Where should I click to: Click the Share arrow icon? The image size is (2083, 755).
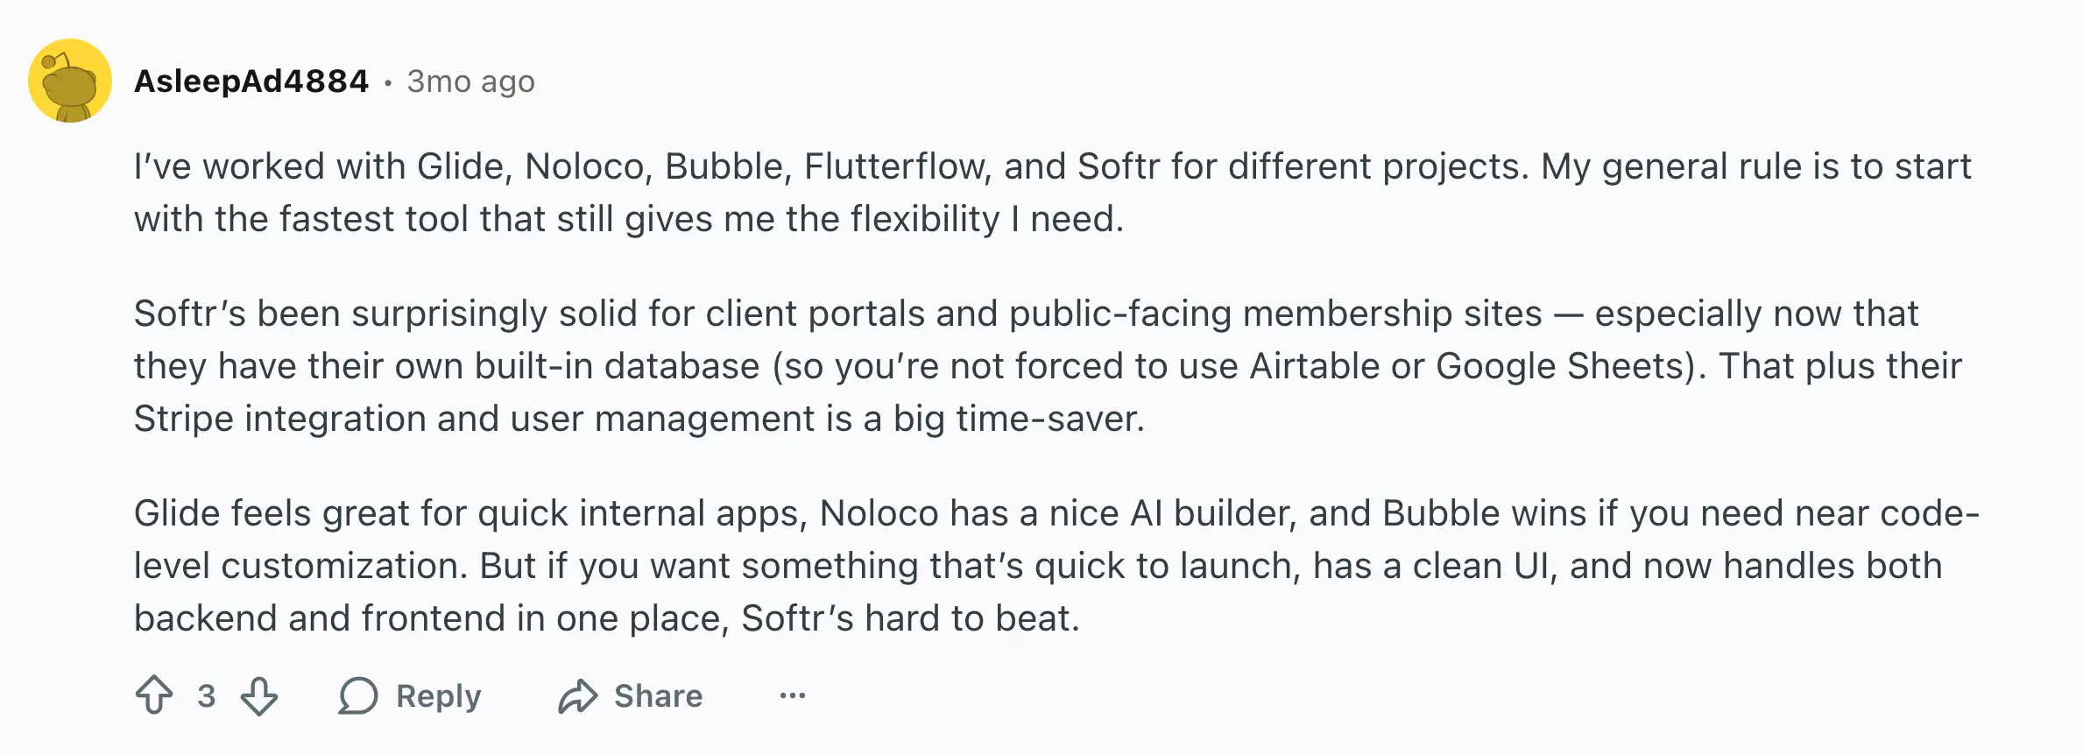(578, 695)
